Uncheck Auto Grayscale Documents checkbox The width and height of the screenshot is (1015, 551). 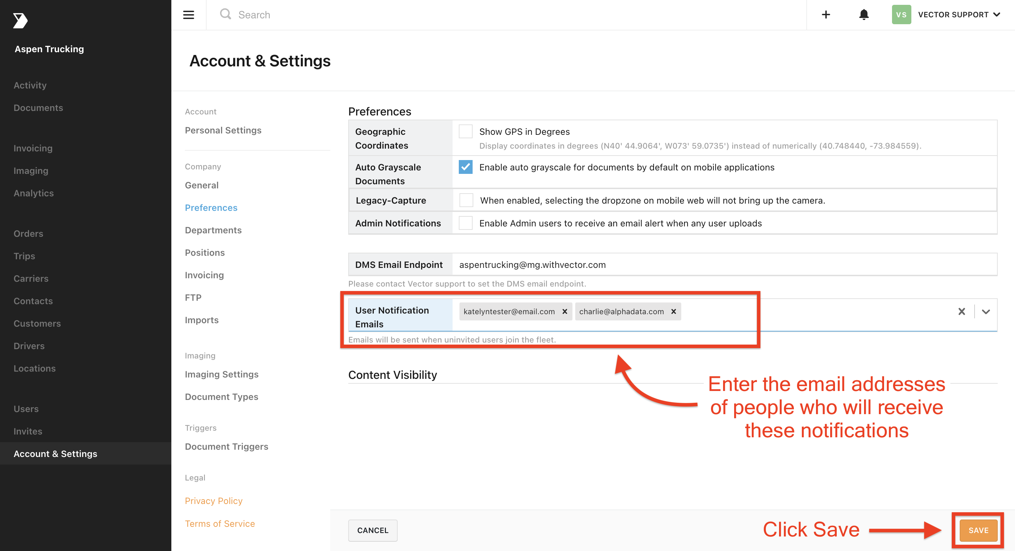(x=465, y=167)
